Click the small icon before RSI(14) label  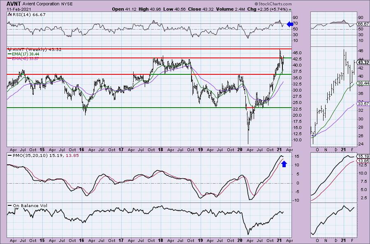[x=9, y=14]
